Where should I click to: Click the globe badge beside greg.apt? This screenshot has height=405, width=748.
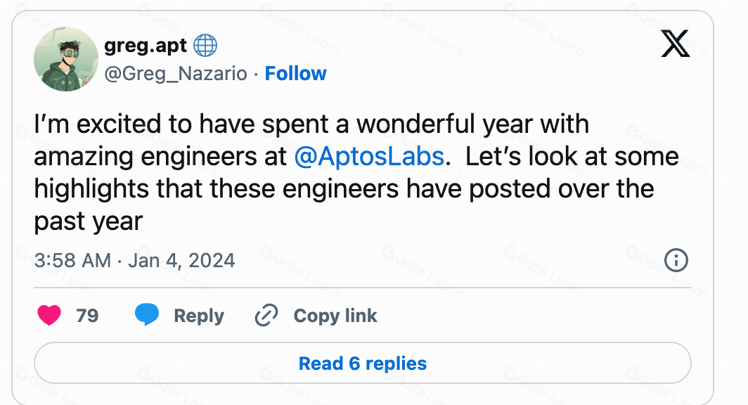click(205, 46)
